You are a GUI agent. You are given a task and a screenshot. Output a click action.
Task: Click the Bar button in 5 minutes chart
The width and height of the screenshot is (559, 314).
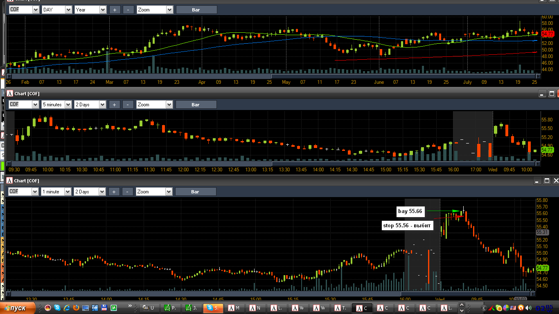[x=196, y=104]
